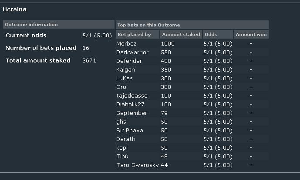Open tajodeasso bettor name
300x180 pixels.
click(132, 96)
